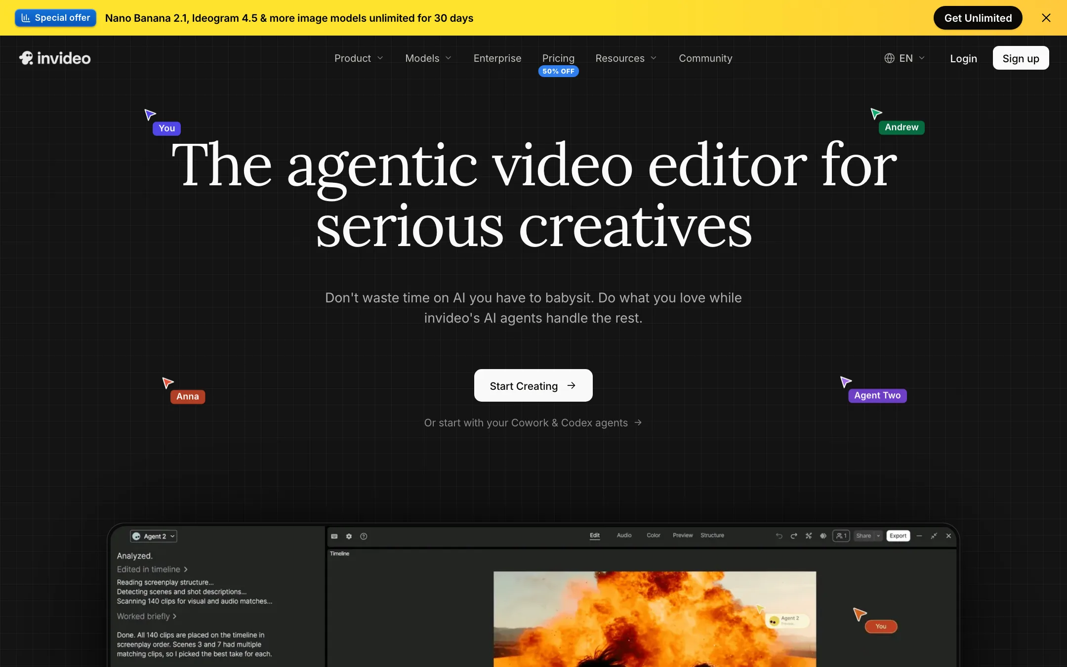The height and width of the screenshot is (667, 1067).
Task: Click the Get Unlimited button
Action: pyautogui.click(x=978, y=18)
